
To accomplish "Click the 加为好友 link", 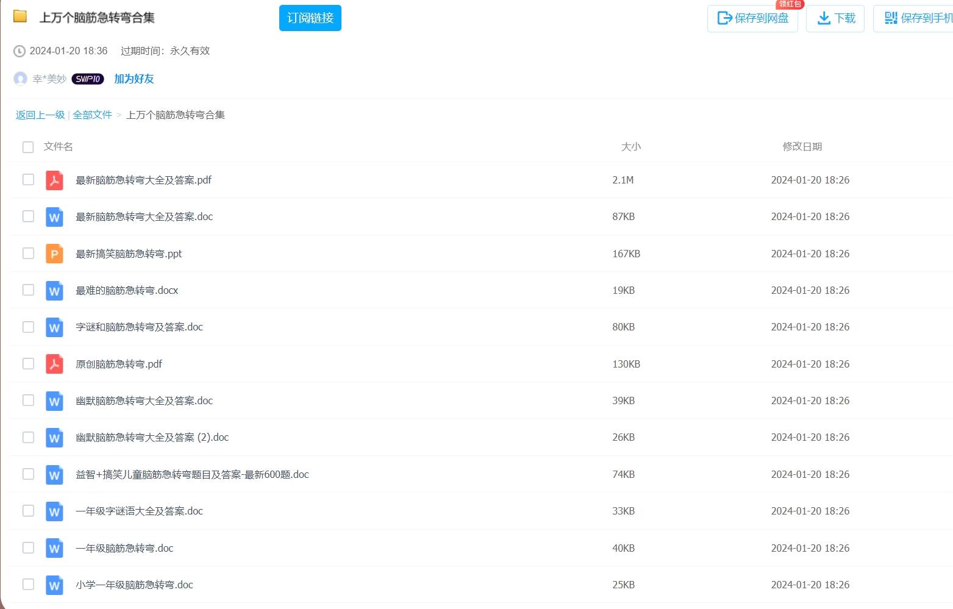I will [x=134, y=79].
